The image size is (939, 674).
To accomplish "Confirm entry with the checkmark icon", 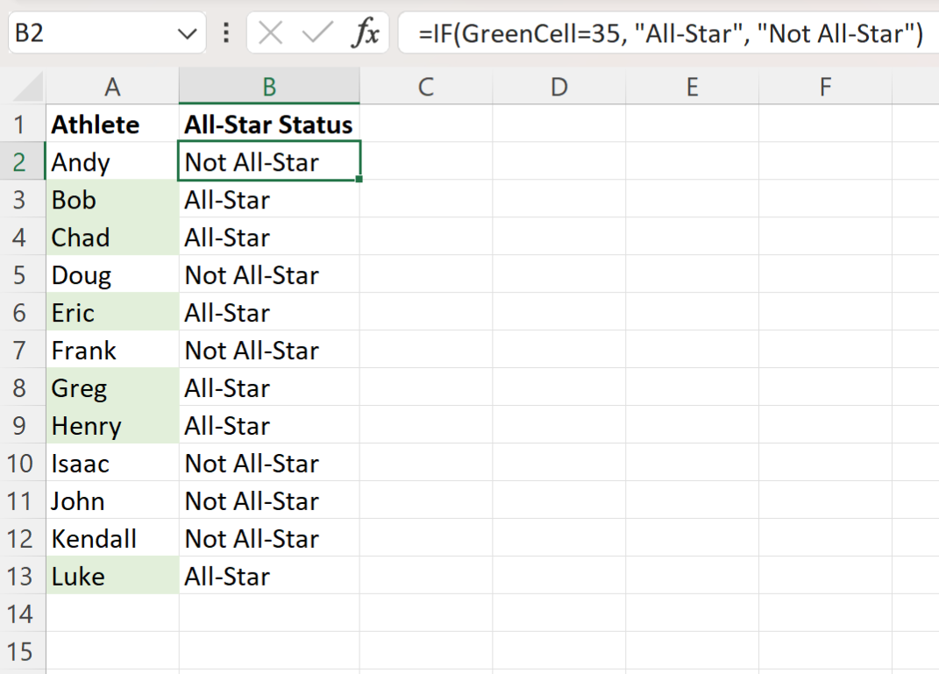I will 316,33.
